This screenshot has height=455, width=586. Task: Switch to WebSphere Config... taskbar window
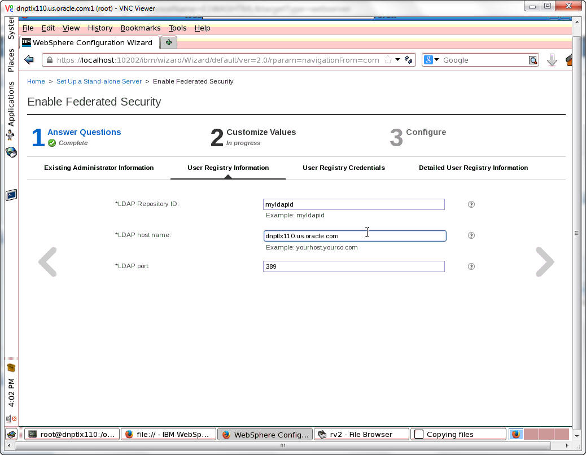click(265, 434)
